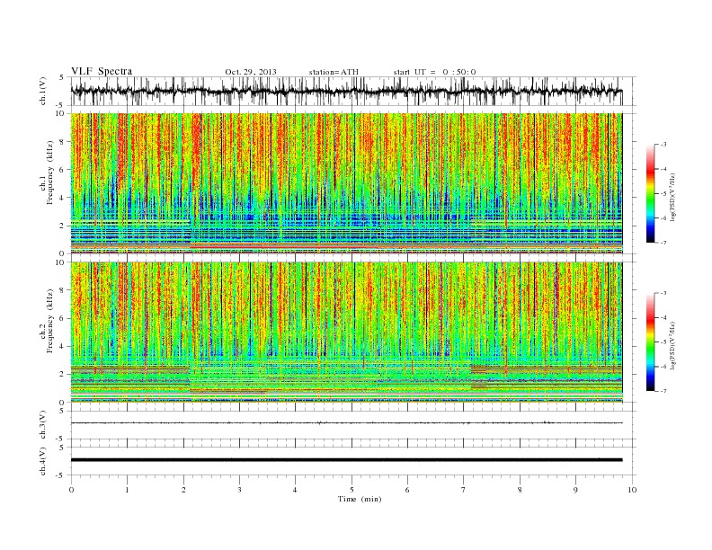Click the "-3" label atop ch.1 color bar
712x550 pixels.
point(663,145)
